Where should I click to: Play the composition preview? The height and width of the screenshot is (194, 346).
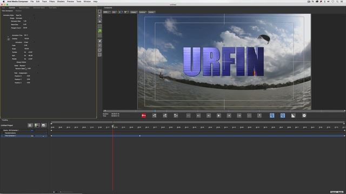218,115
